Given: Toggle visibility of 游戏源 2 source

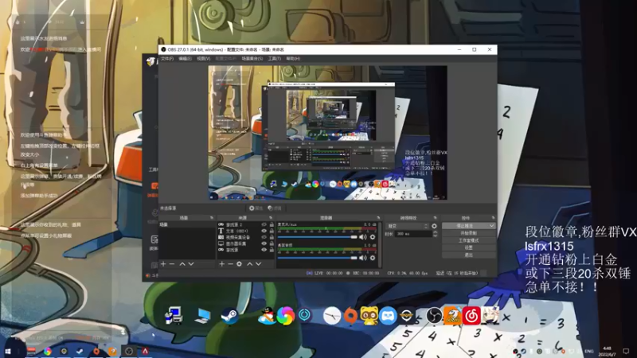Looking at the screenshot, I should tap(264, 224).
